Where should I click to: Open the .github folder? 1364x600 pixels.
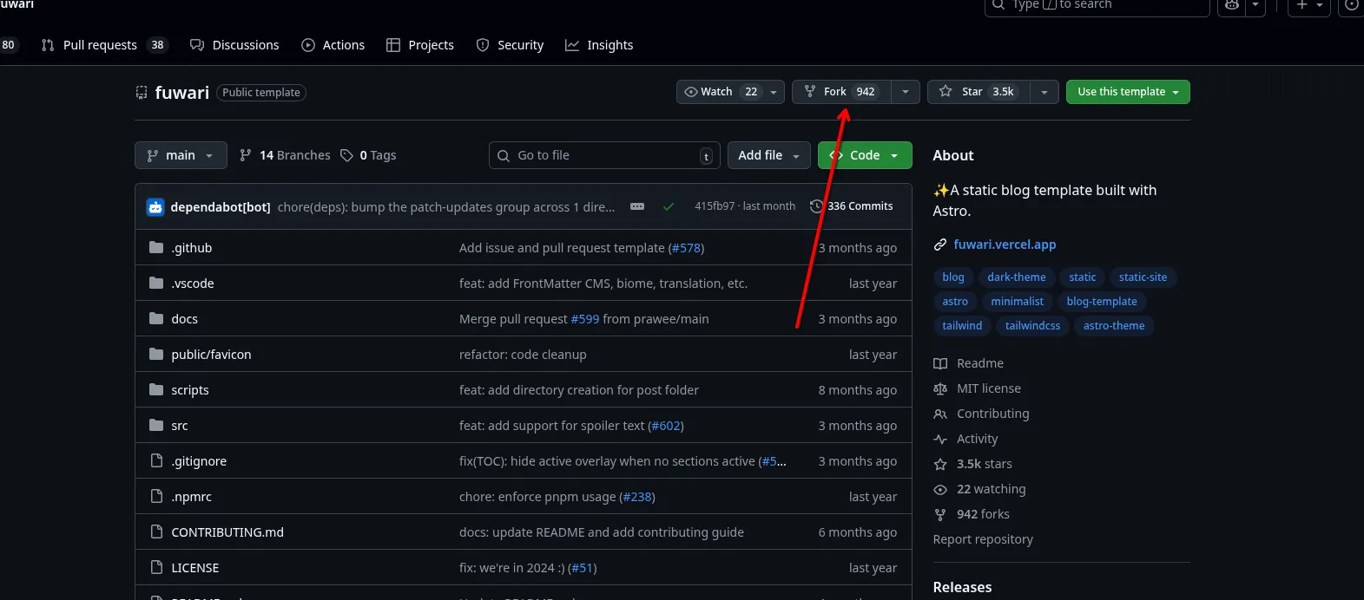(192, 248)
